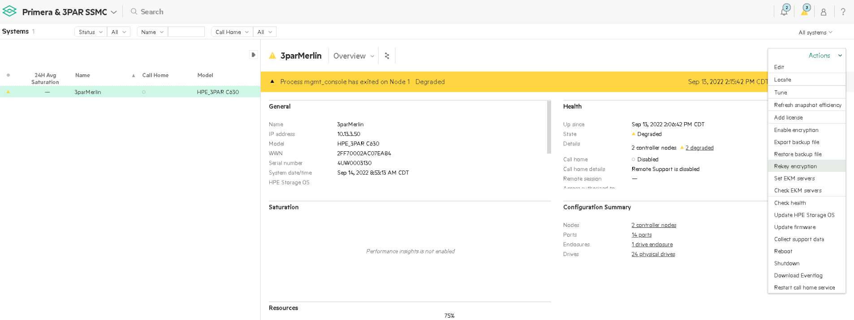Collapse the Actions menu
Screen dimensions: 854x320
825,55
